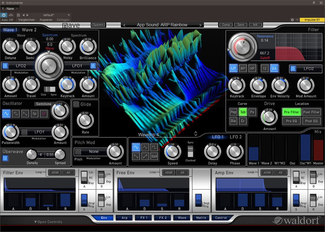Toggle plugin bypass power button
Viewport: 325px width, 232px height.
tap(4, 15)
